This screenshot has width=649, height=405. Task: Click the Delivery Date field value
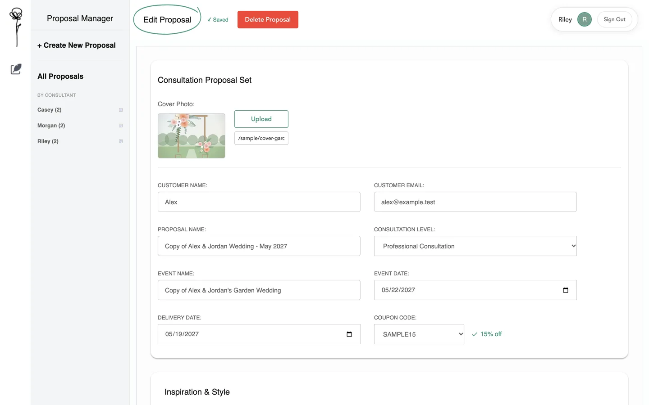[x=182, y=334]
